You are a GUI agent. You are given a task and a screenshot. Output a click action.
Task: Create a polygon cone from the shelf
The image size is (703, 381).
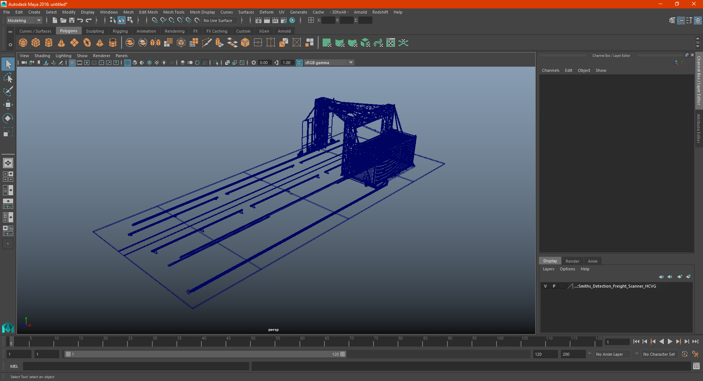point(62,43)
